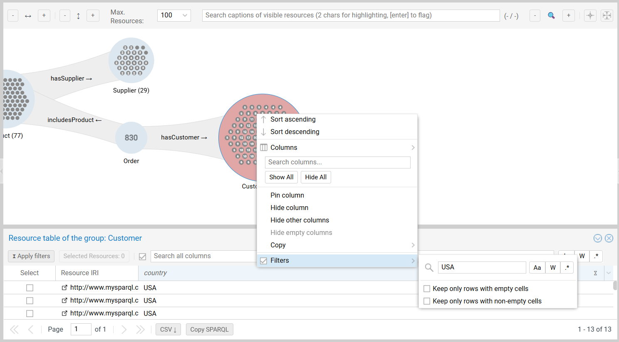The height and width of the screenshot is (342, 619).
Task: Open the first row's external link icon
Action: point(65,287)
